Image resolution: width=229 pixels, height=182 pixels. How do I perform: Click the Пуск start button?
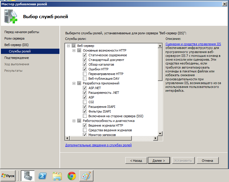(8, 176)
